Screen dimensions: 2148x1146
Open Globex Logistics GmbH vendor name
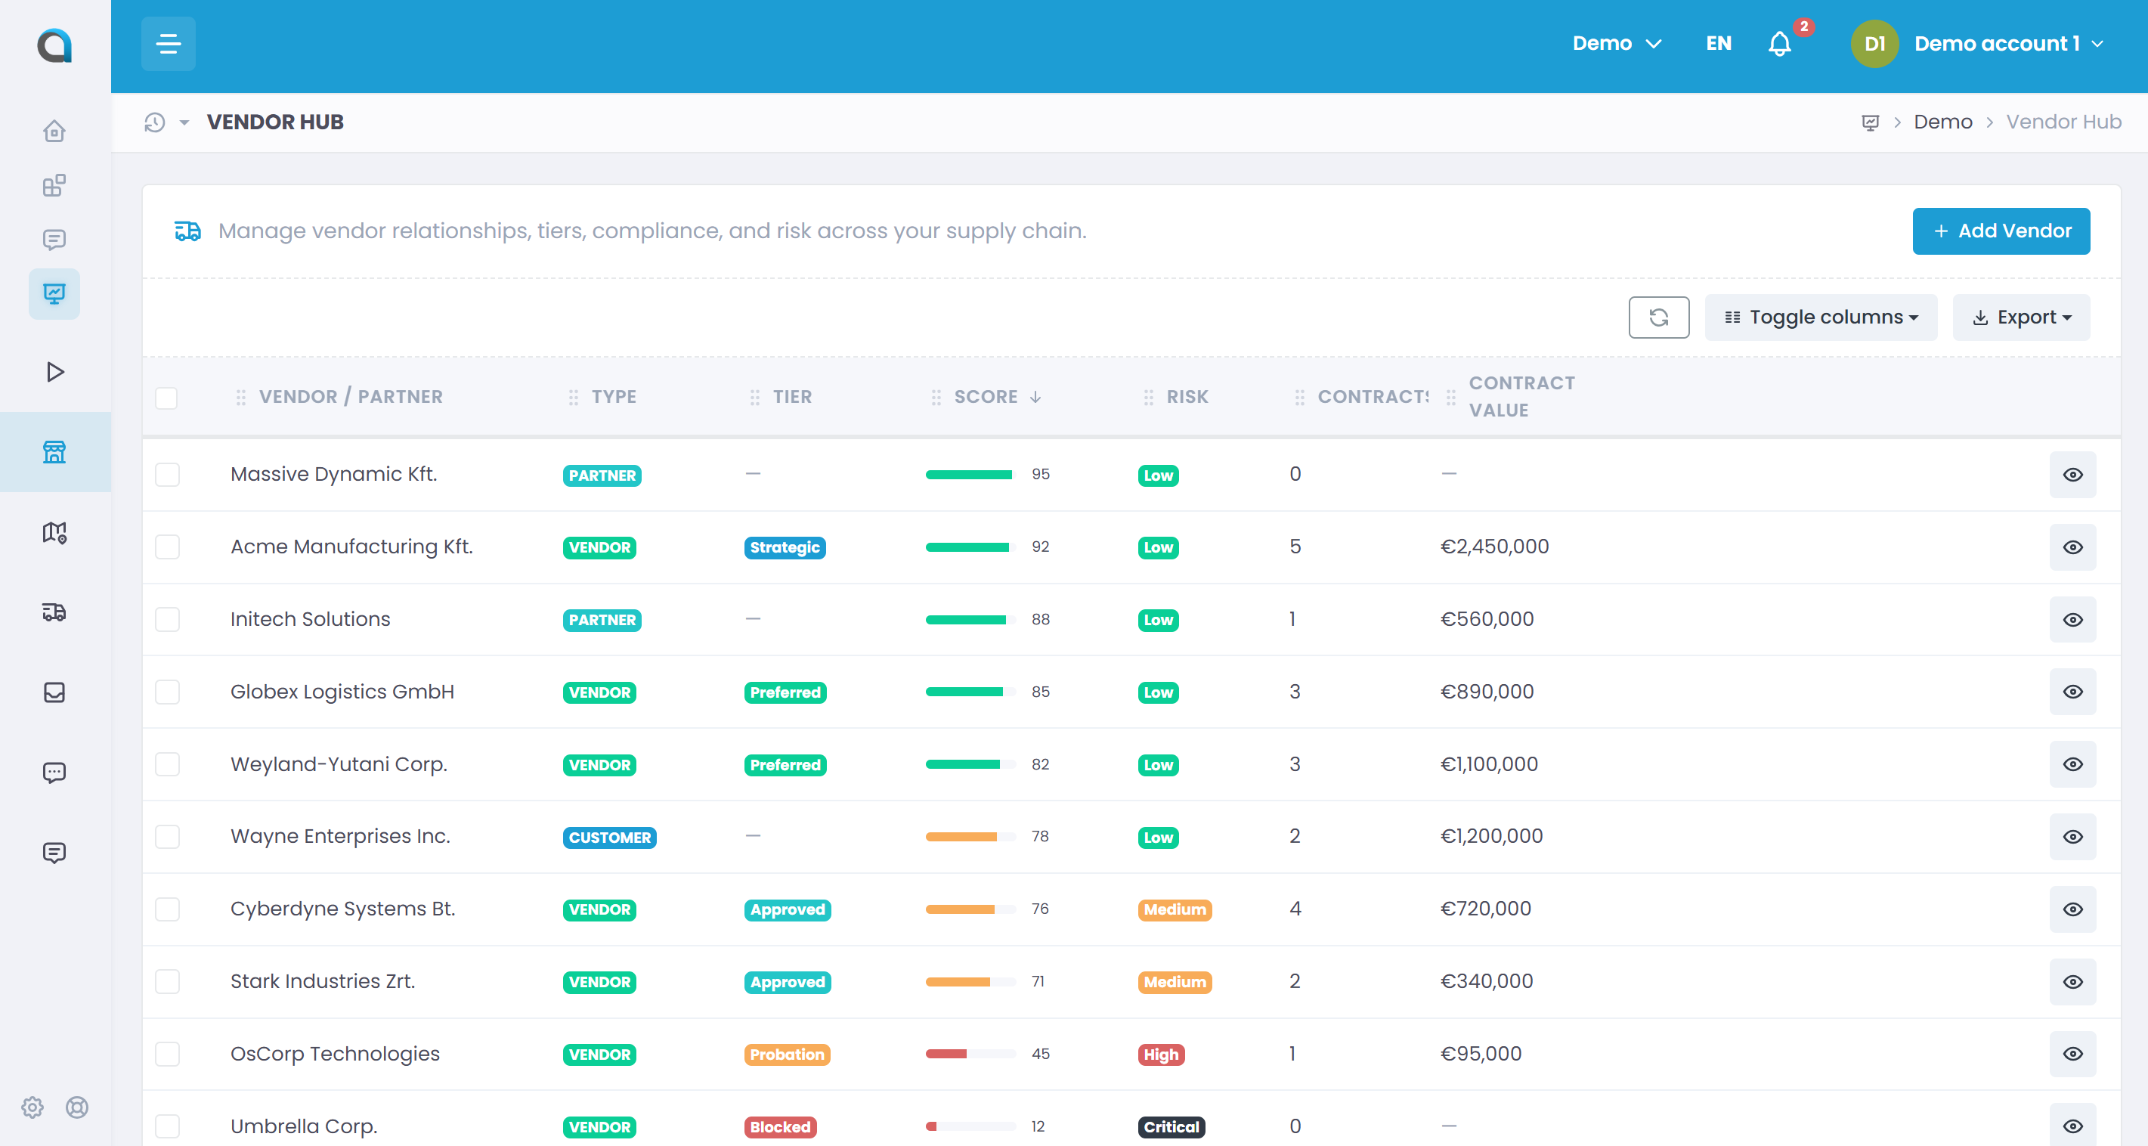(x=342, y=692)
